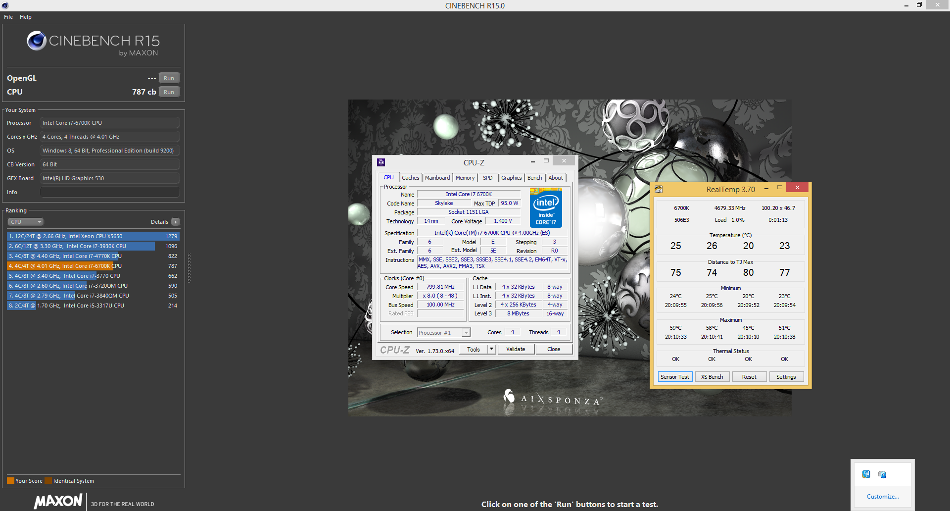Click the Cinebench app icon in title bar
Screen dimensions: 950x511
pos(5,5)
